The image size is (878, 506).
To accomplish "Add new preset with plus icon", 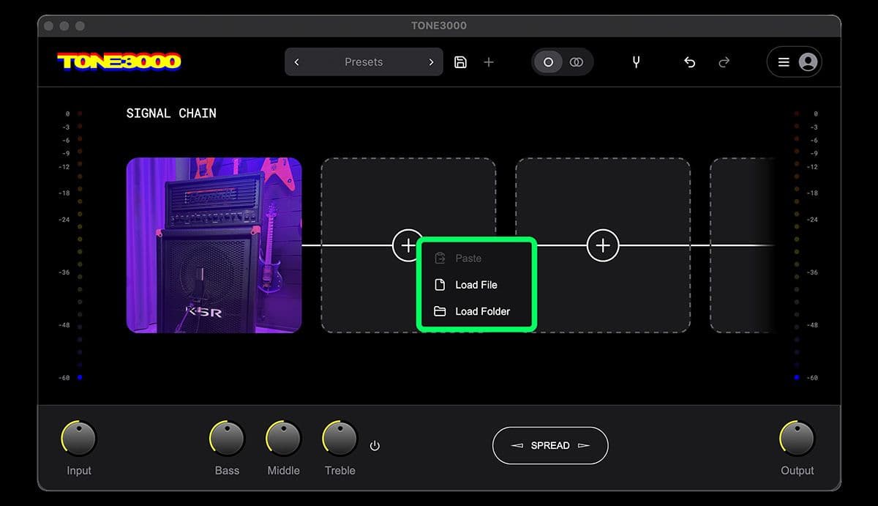I will [x=489, y=62].
